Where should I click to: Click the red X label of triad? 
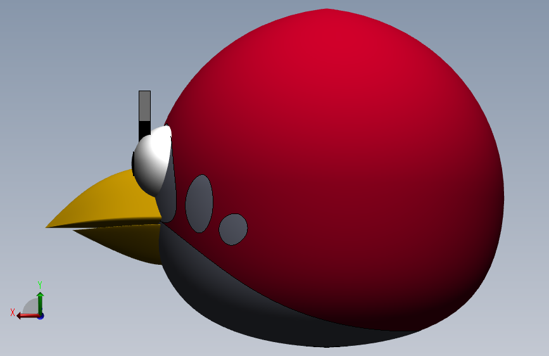[13, 312]
